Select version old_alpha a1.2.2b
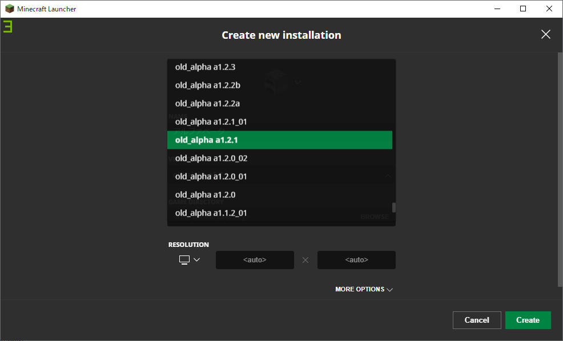 [x=280, y=86]
